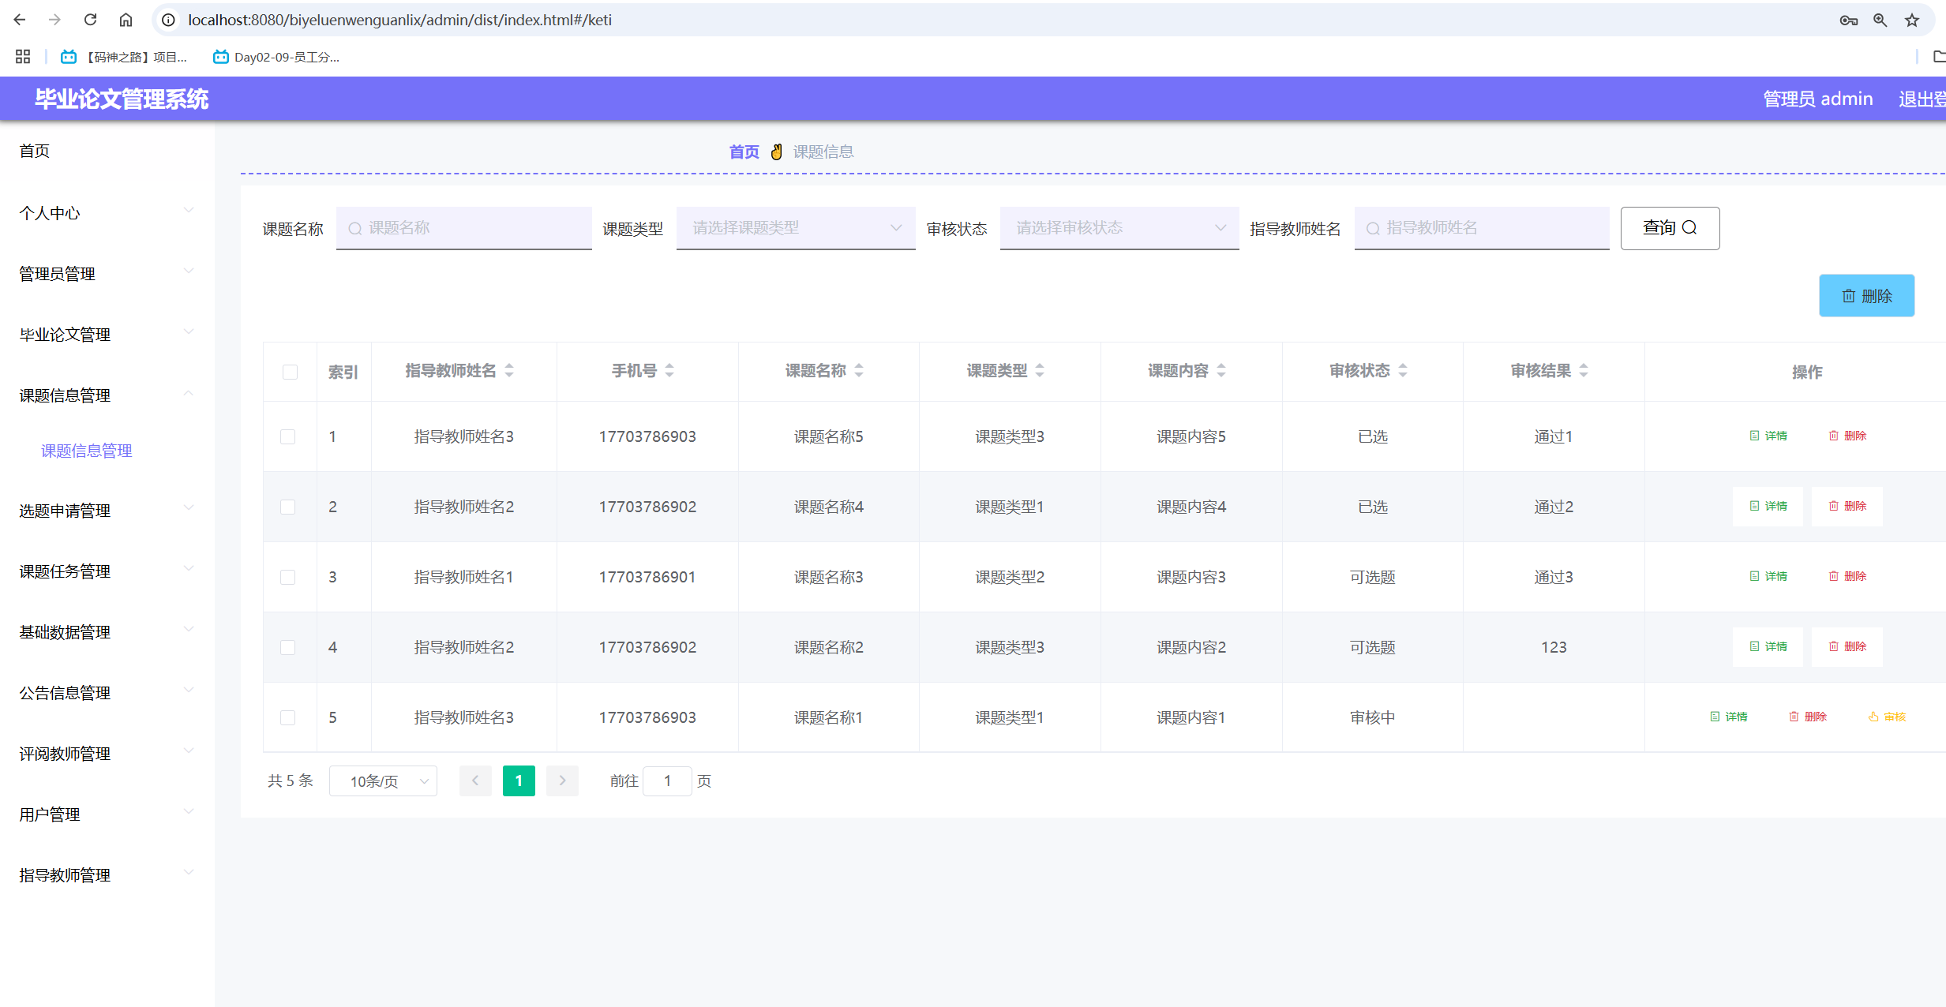1946x1007 pixels.
Task: Select 课题信息管理 submenu item
Action: 86,451
